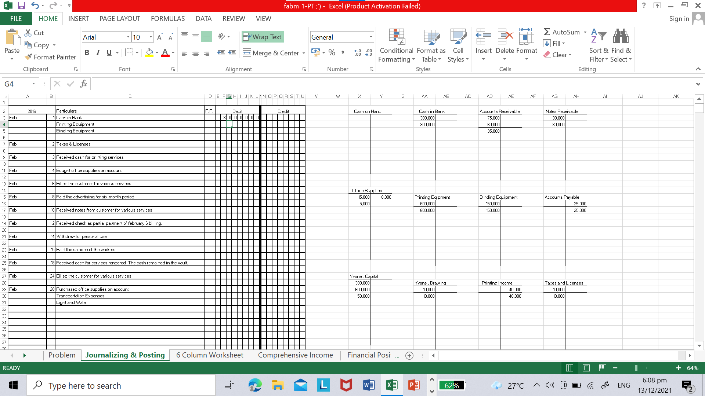Click the Sign in link
Viewport: 705px width, 396px height.
679,19
